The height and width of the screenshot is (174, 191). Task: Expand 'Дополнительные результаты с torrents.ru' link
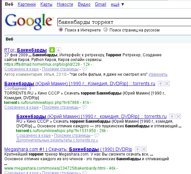pos(57,140)
